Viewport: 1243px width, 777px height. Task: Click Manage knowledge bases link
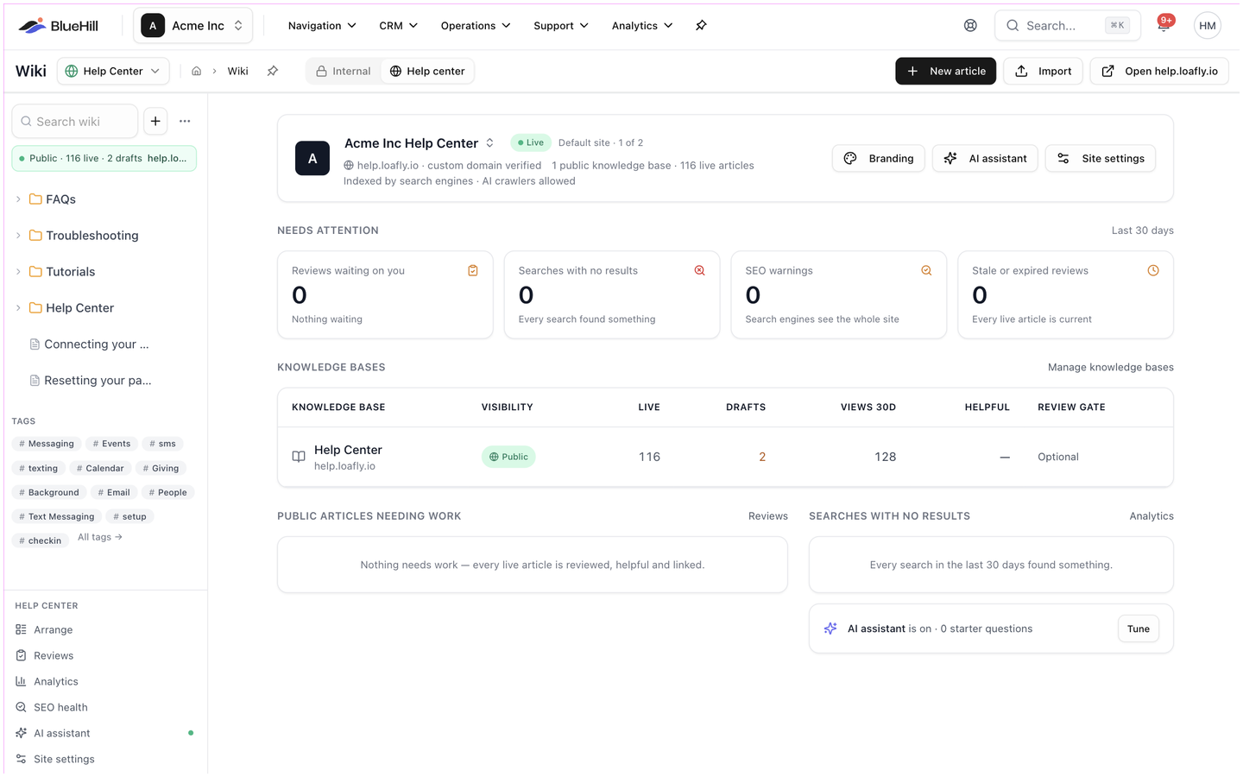1110,367
